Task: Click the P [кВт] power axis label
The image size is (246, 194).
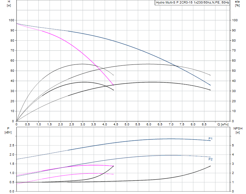Action: coord(8,130)
